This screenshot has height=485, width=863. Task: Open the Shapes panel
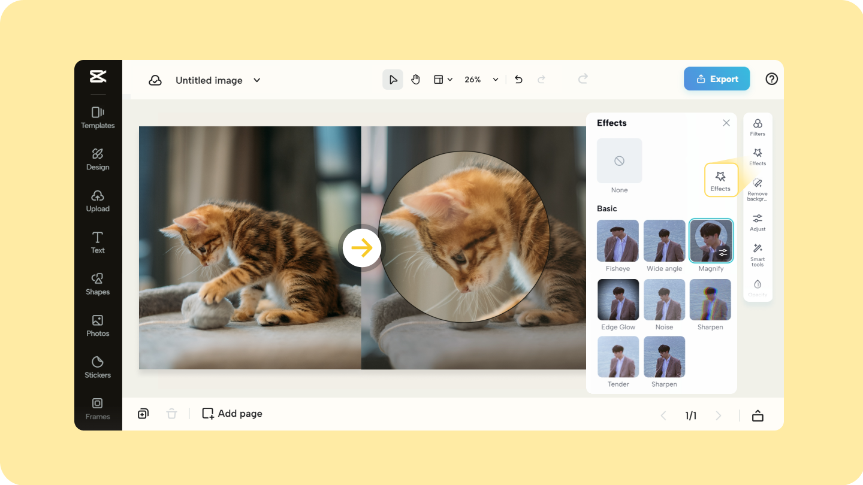click(98, 284)
